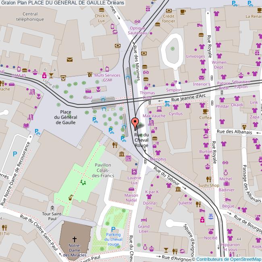Click the Sushi Shop label

[x=208, y=185]
